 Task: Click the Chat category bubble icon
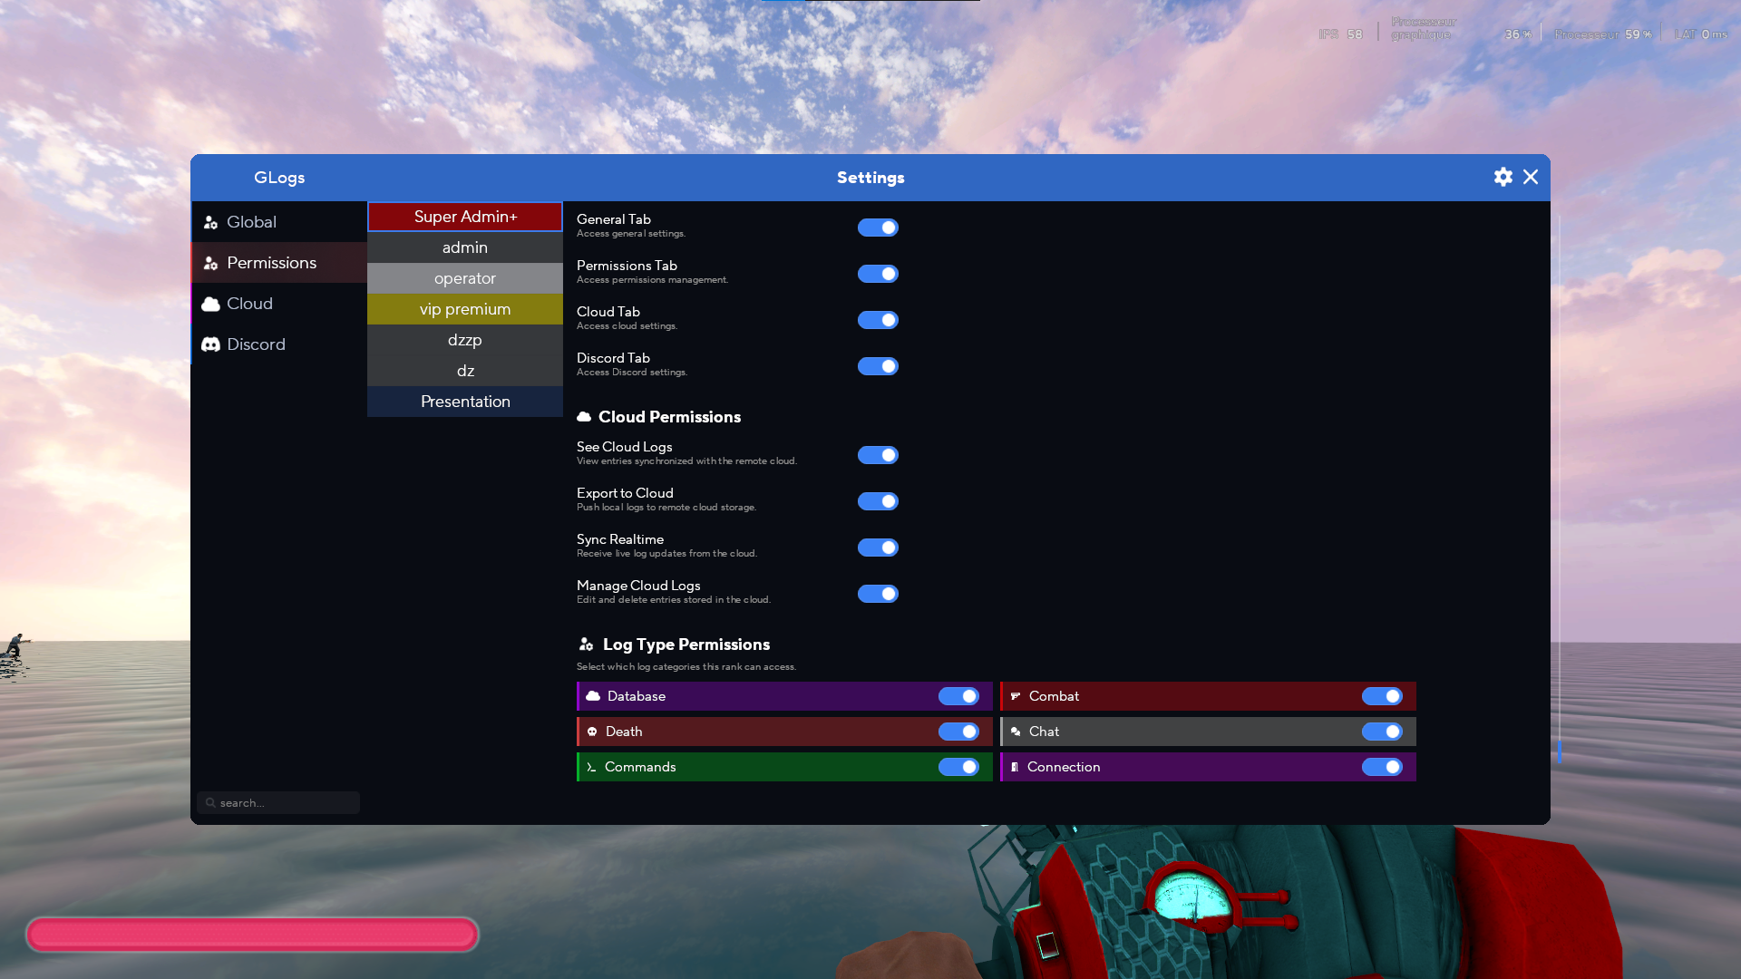coord(1016,732)
